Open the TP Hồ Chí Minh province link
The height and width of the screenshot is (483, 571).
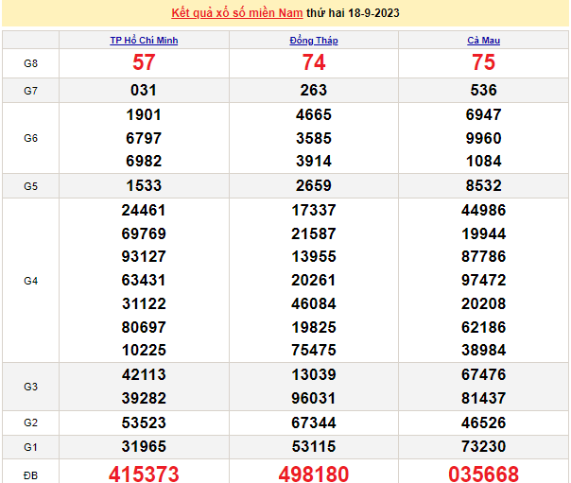144,41
